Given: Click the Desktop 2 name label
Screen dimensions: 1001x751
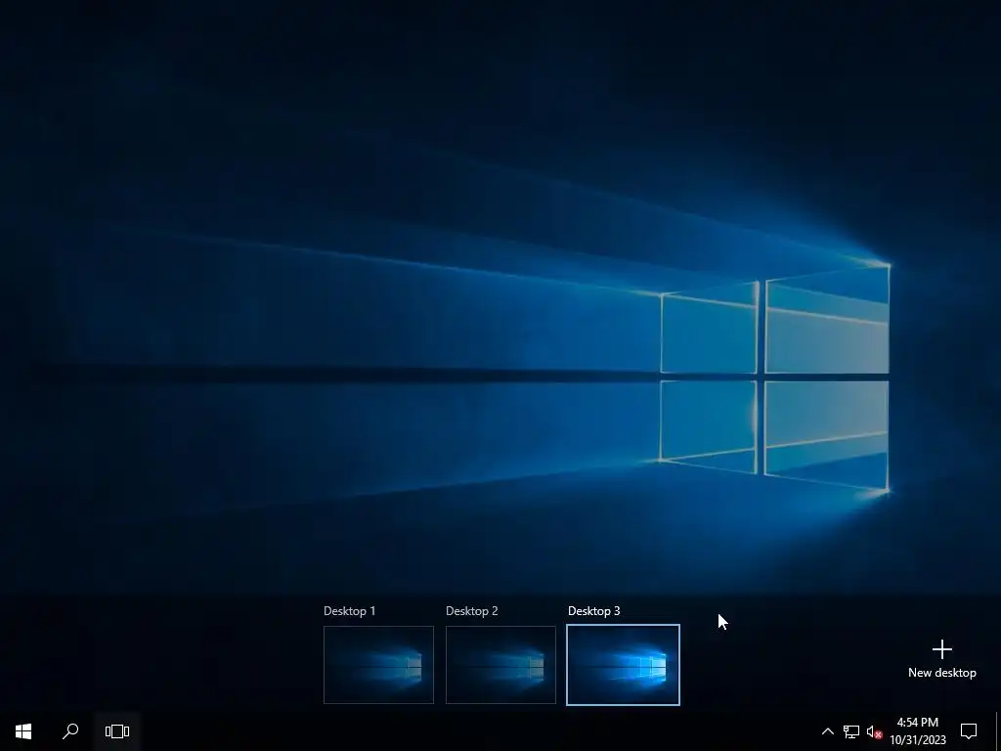Looking at the screenshot, I should [472, 611].
